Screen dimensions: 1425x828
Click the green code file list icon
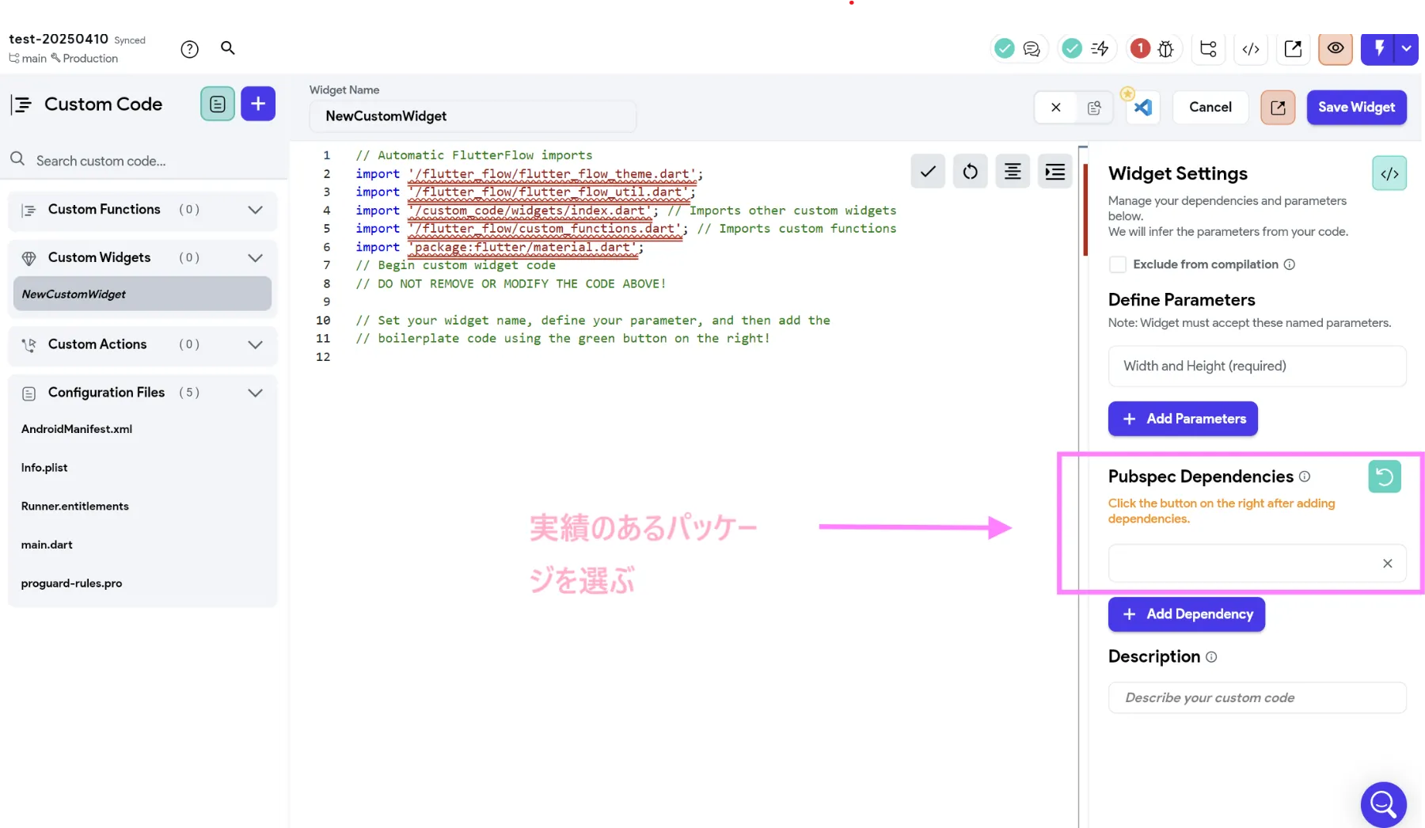(x=218, y=104)
